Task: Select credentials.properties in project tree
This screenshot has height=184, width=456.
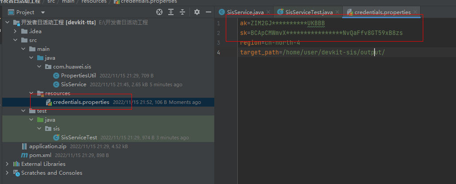Action: pyautogui.click(x=81, y=102)
